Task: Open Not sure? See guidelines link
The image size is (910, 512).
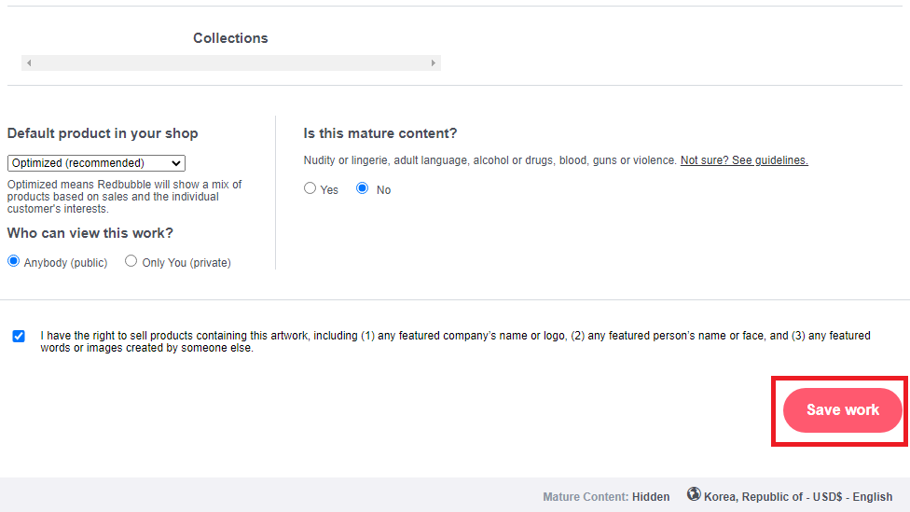Action: (x=744, y=160)
